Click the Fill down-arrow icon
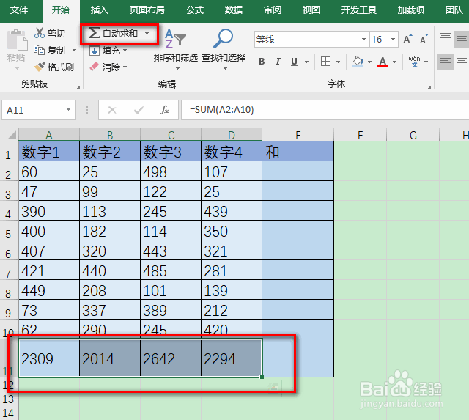The image size is (469, 420). pyautogui.click(x=95, y=51)
